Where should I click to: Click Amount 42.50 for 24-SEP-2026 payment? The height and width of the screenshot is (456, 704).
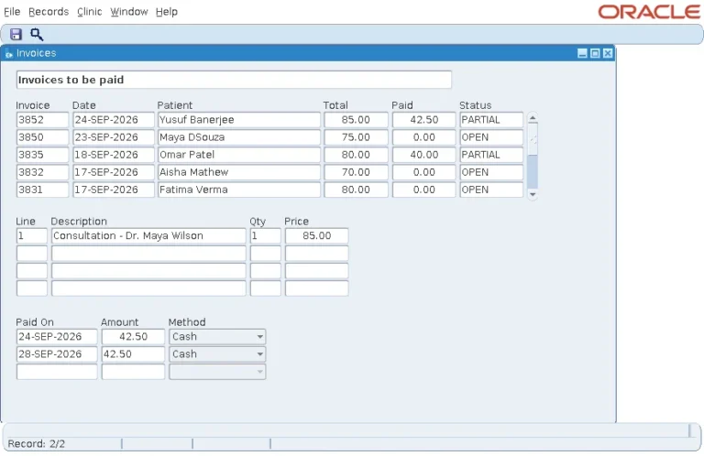coord(133,337)
